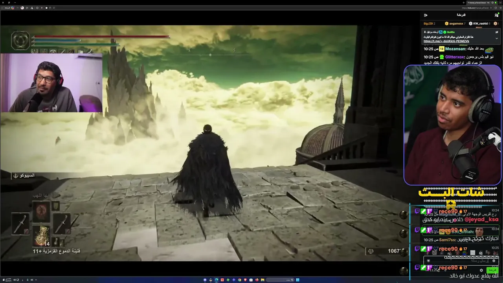Select leaderboard user KW_rashid
This screenshot has height=283, width=503.
[479, 24]
